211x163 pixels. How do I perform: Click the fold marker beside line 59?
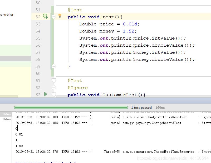[54, 66]
